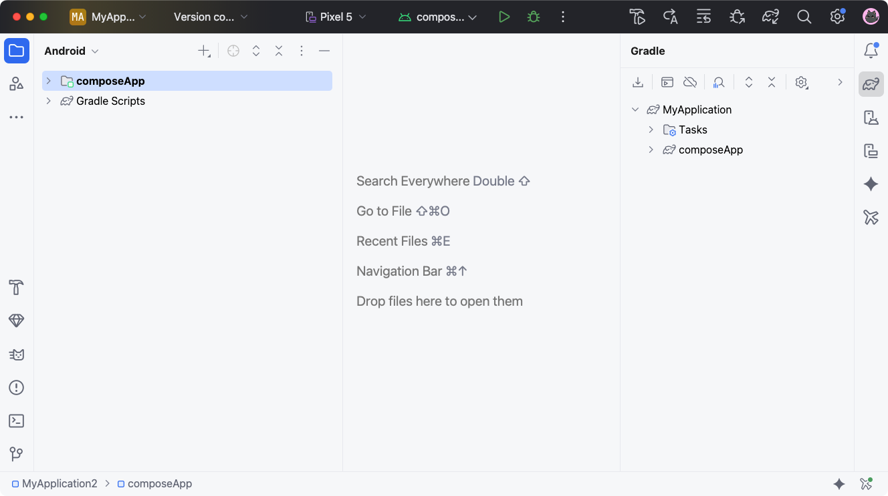
Task: Expand the composeApp module in project tree
Action: click(48, 81)
